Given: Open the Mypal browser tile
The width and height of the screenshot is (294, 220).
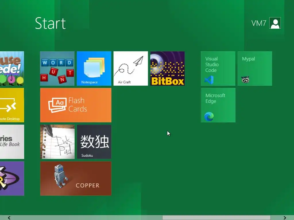Looking at the screenshot, I should click(x=255, y=68).
